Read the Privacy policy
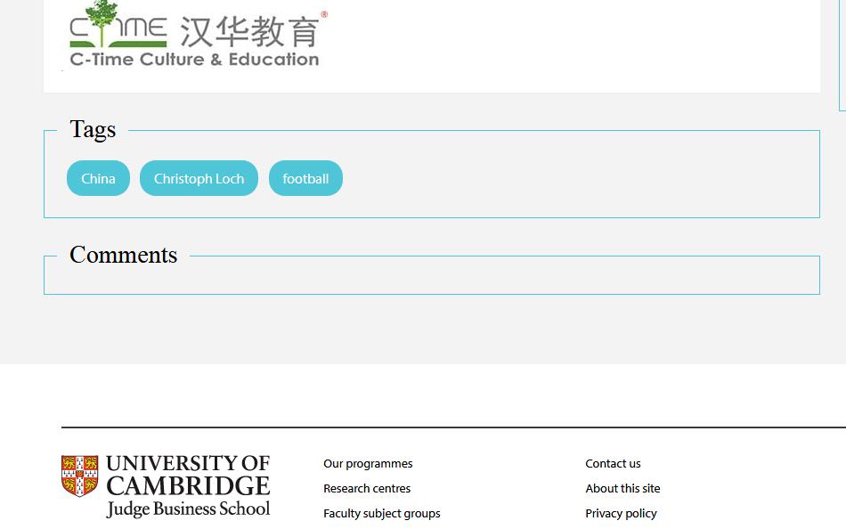 coord(621,513)
